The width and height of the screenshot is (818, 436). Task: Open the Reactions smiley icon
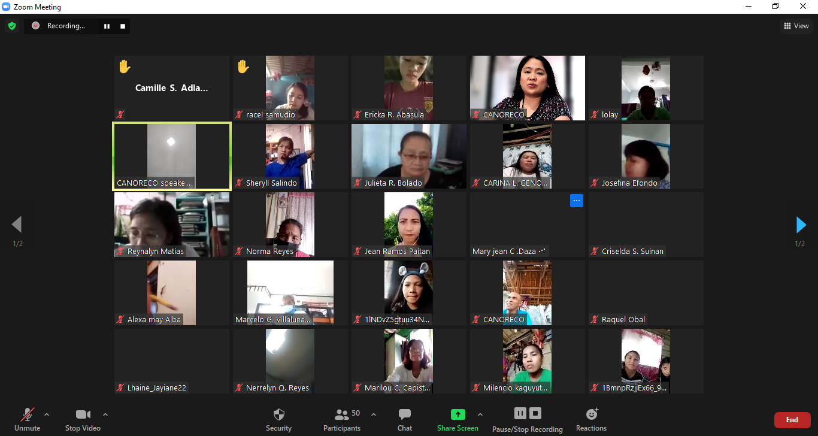tap(592, 414)
